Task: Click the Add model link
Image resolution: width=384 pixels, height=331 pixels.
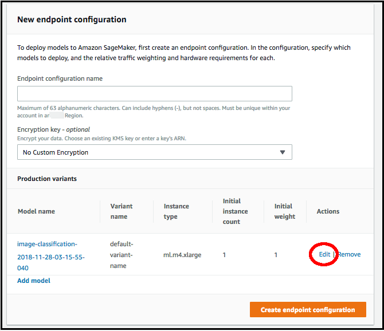Action: (x=34, y=281)
